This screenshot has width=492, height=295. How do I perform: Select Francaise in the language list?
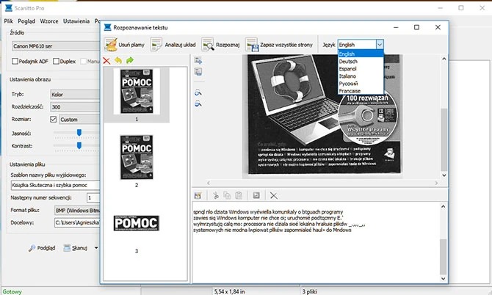tap(361, 91)
